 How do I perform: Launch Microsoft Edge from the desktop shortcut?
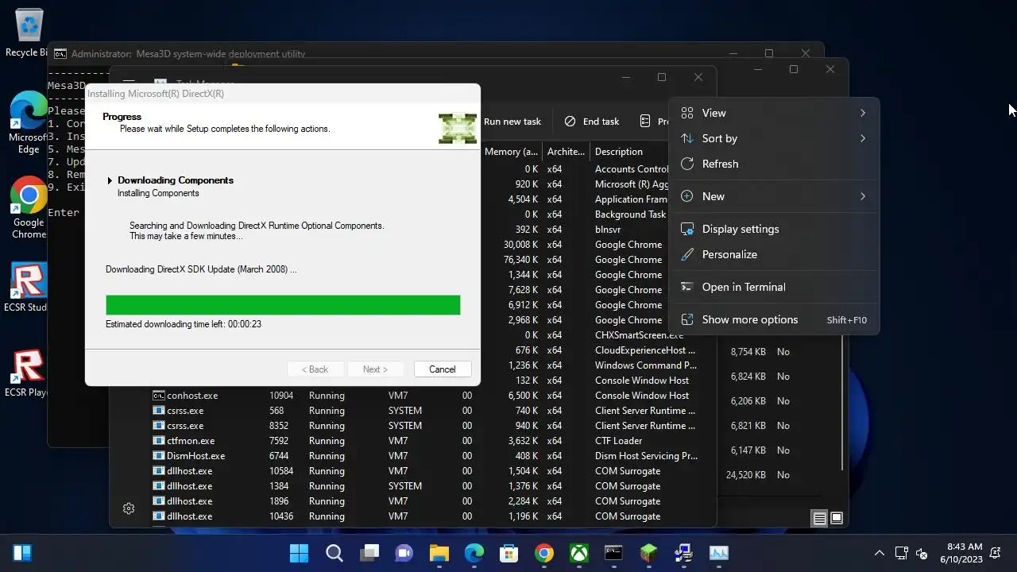pos(29,122)
